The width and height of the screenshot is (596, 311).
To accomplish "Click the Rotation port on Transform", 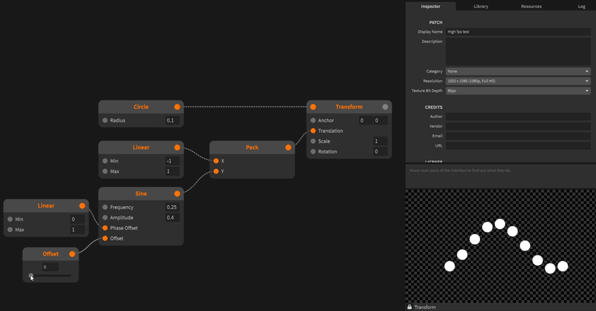I will [x=313, y=151].
